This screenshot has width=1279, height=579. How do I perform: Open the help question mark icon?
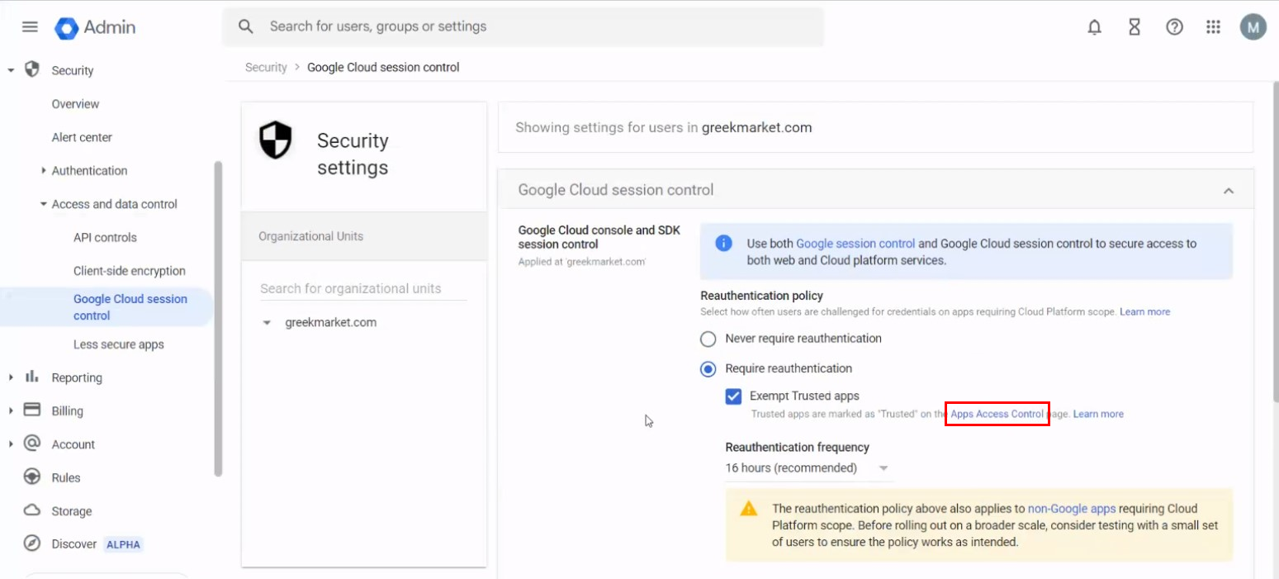pos(1174,27)
